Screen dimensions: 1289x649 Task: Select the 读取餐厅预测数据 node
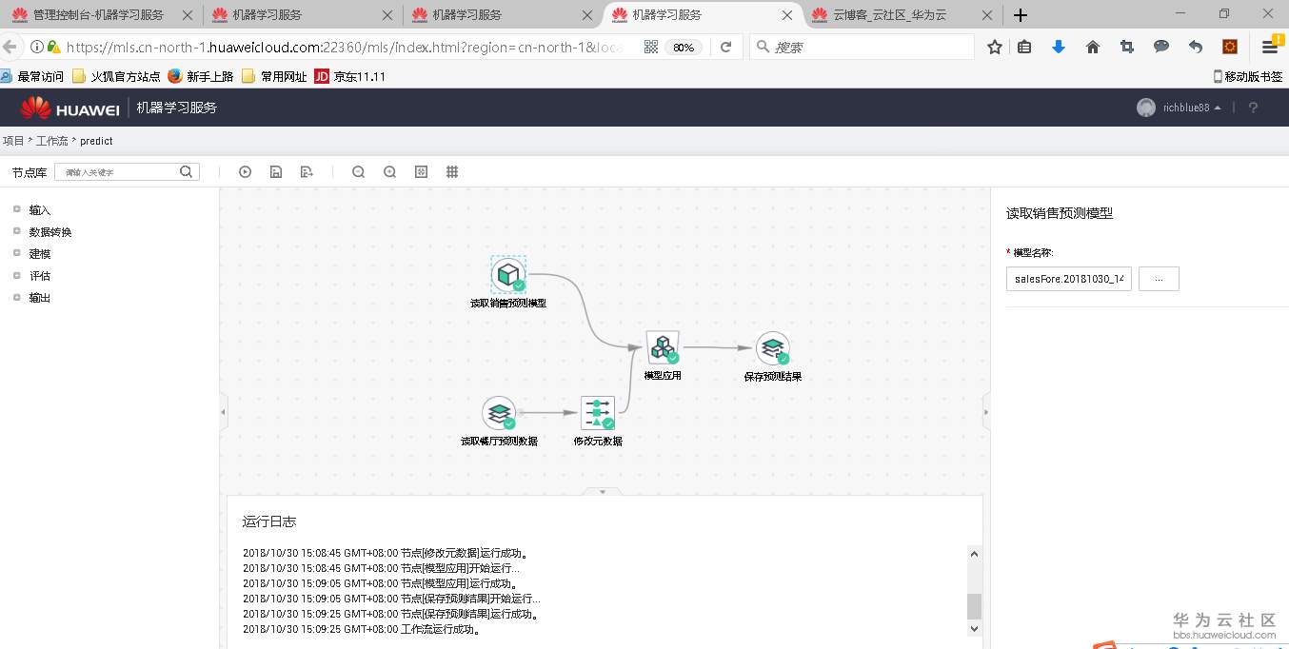(x=499, y=413)
